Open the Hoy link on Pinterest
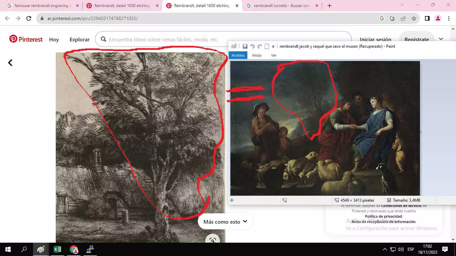The height and width of the screenshot is (256, 456). pyautogui.click(x=54, y=39)
